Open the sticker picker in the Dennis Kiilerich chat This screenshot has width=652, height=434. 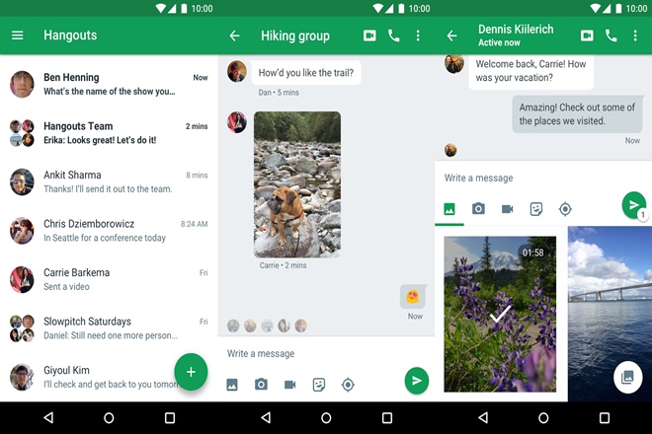(536, 209)
